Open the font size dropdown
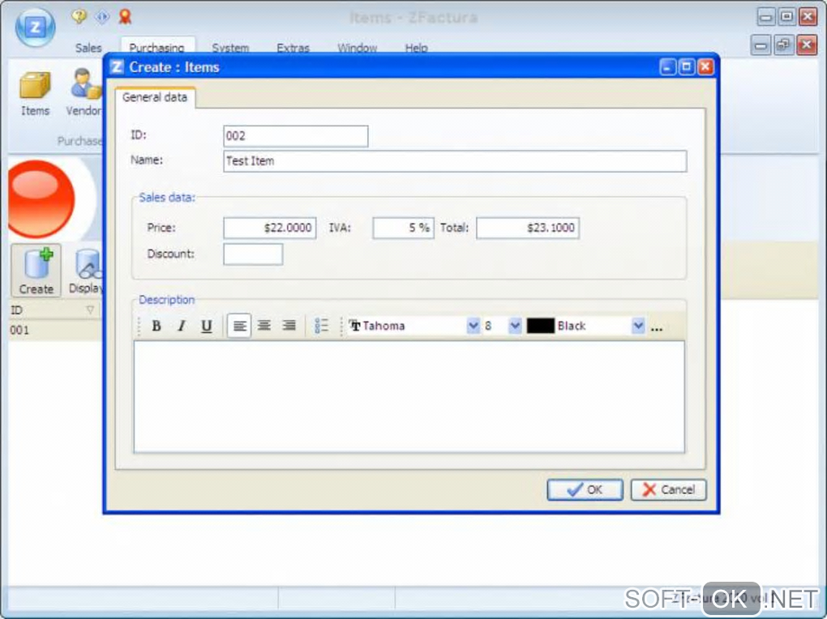 tap(515, 326)
